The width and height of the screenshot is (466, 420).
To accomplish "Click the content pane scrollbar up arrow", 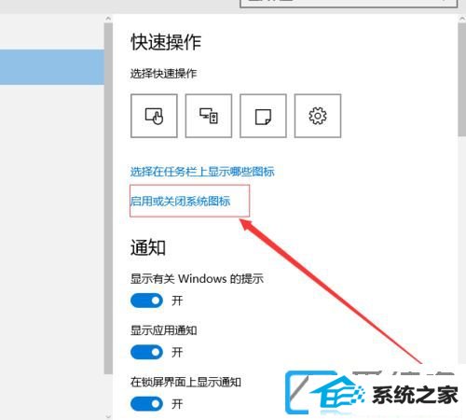I will pyautogui.click(x=462, y=19).
